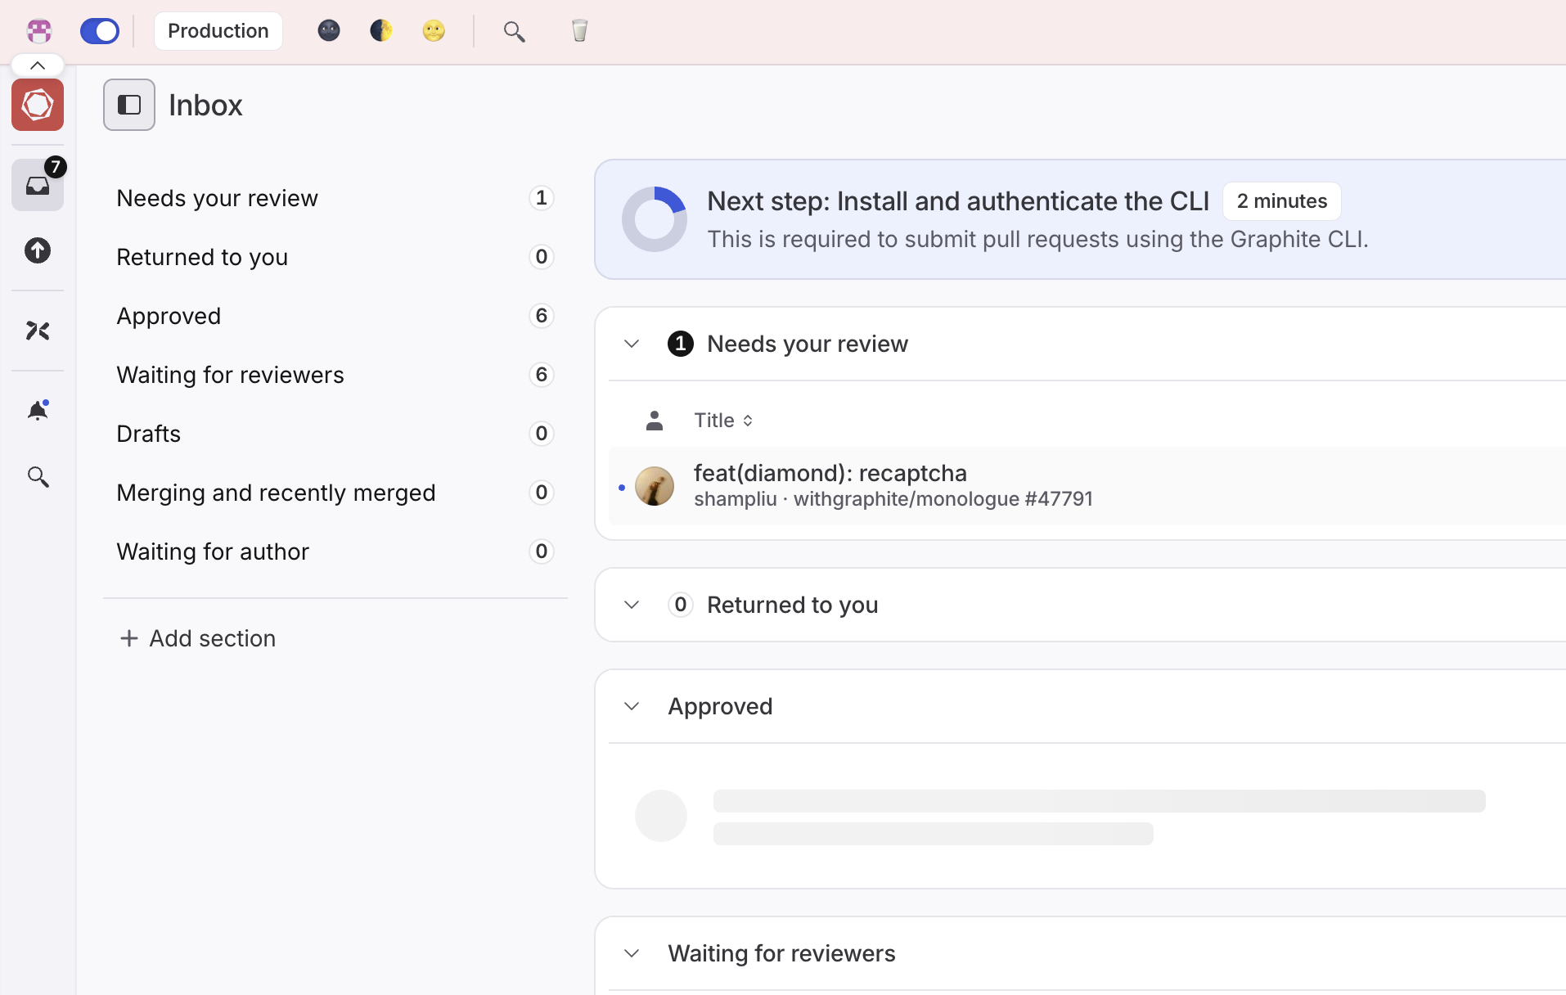Open the Inbox icon in the sidebar

click(x=38, y=185)
